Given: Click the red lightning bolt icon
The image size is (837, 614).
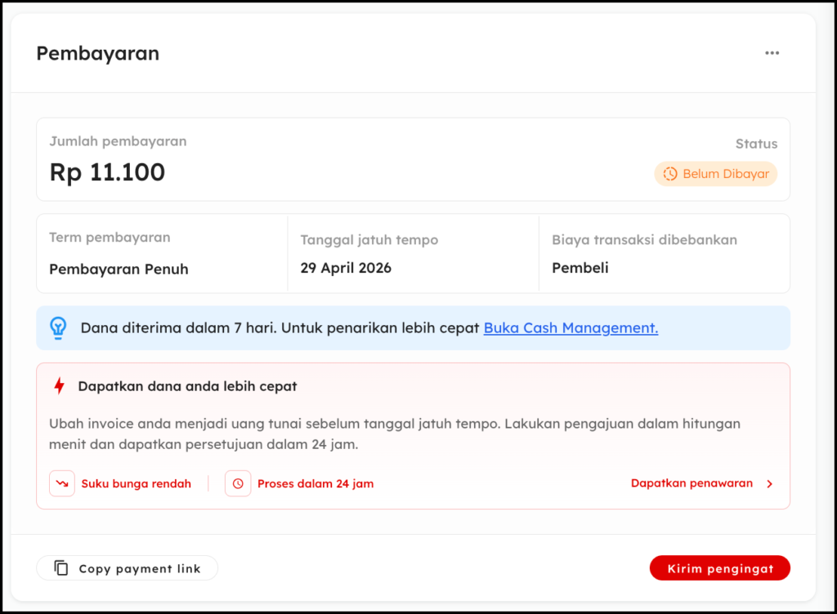Looking at the screenshot, I should click(59, 386).
